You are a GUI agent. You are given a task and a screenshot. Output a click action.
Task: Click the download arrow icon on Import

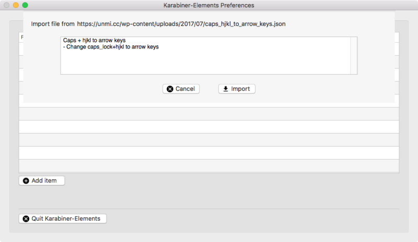(226, 89)
